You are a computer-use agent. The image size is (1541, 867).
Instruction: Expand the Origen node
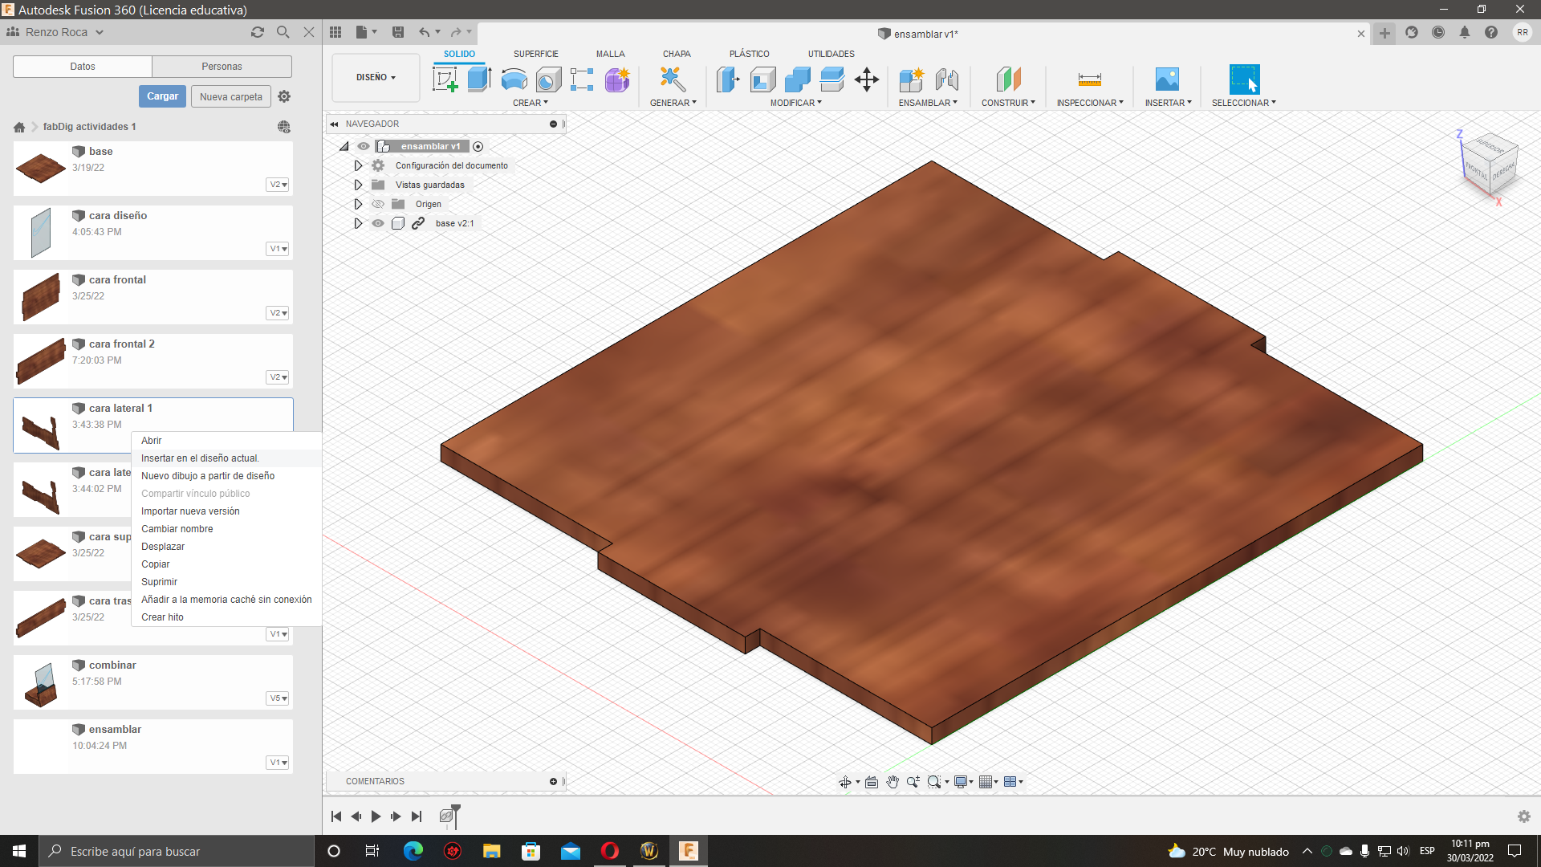click(x=358, y=204)
